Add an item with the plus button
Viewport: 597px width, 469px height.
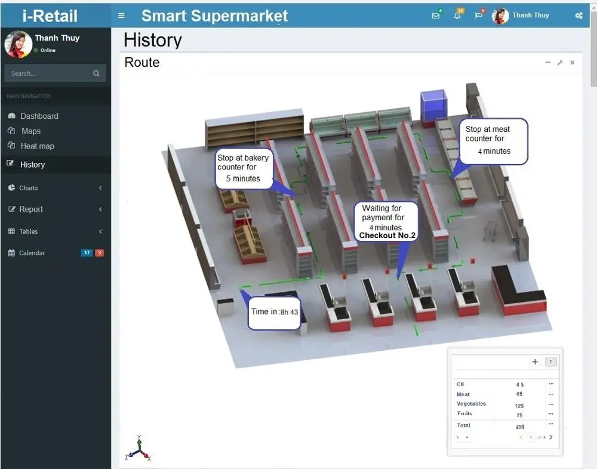coord(535,362)
